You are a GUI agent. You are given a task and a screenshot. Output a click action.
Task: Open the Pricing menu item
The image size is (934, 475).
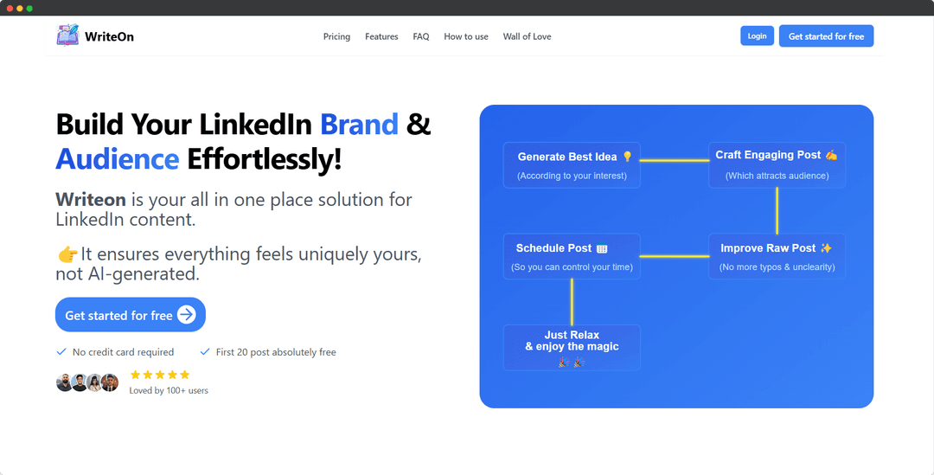(x=336, y=36)
